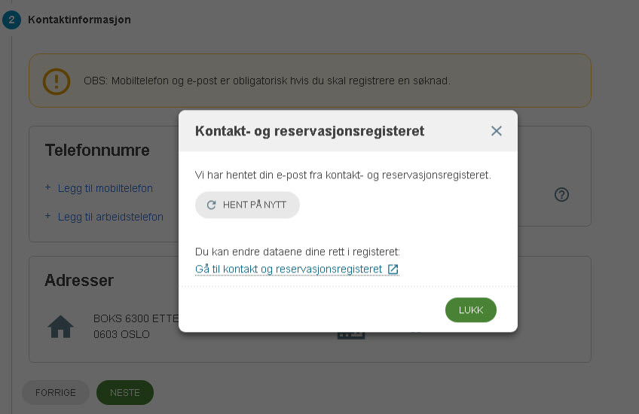Click the question mark help icon
The image size is (639, 414).
[561, 195]
